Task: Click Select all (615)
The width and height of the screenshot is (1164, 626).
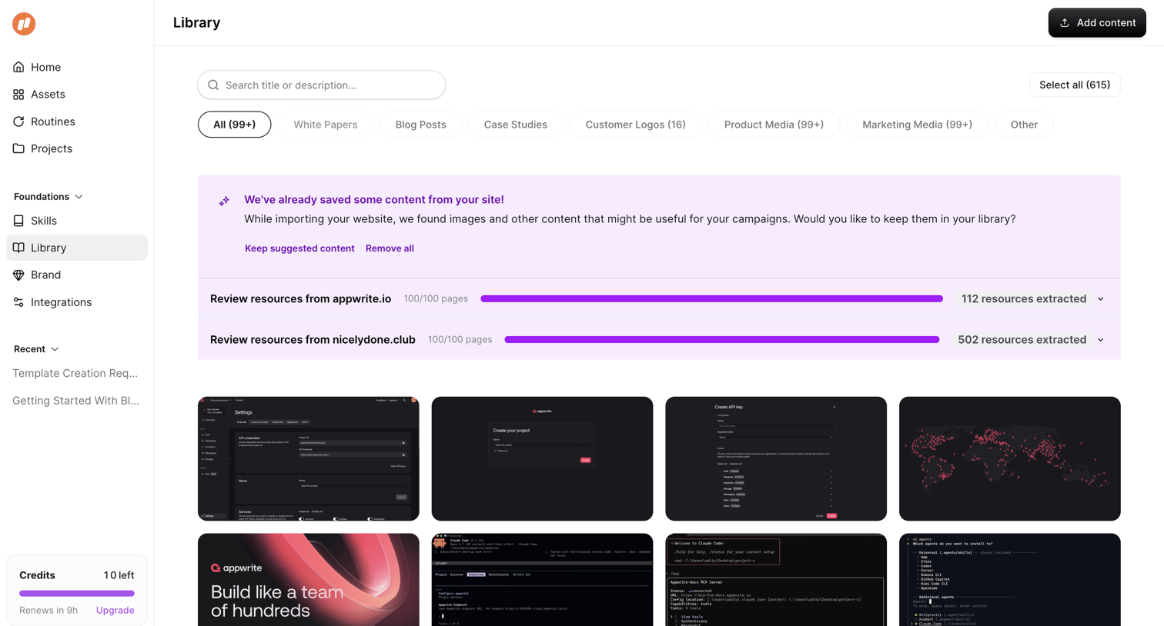Action: [1075, 85]
